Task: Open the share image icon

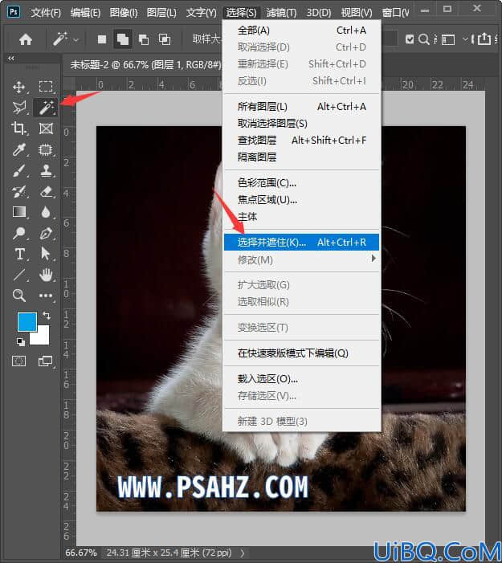Action: (484, 39)
